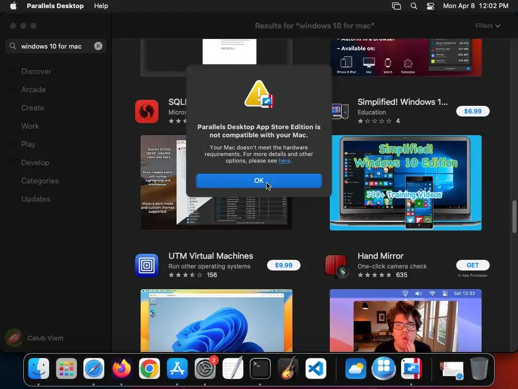Open the Parallels Desktop menu
The width and height of the screenshot is (518, 389).
55,6
